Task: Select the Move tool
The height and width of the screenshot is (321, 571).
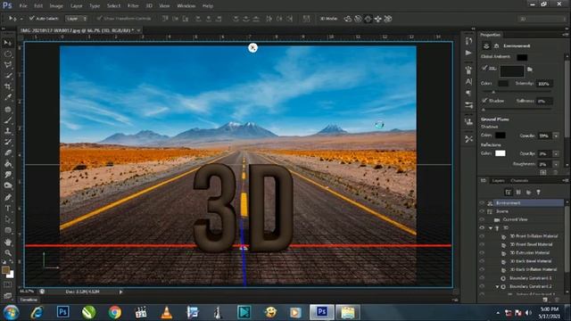Action: coord(8,43)
